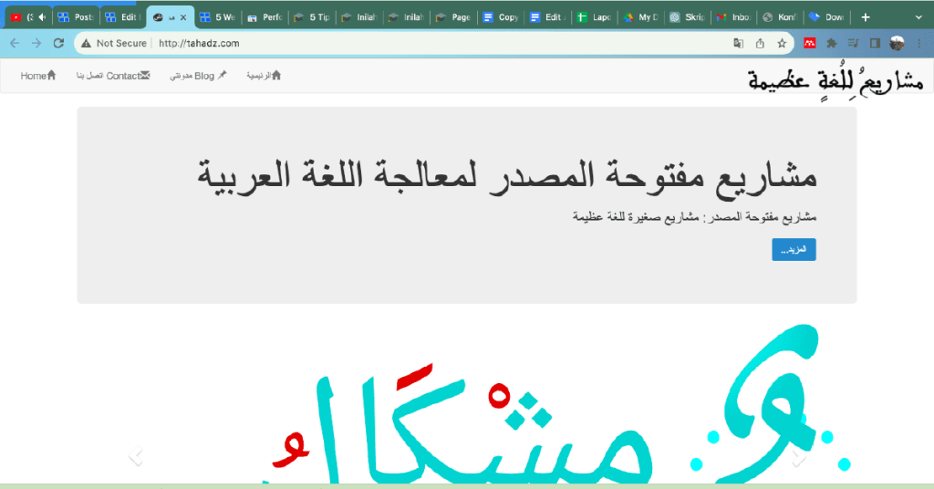Open the Google Translate icon in address bar

(x=738, y=43)
